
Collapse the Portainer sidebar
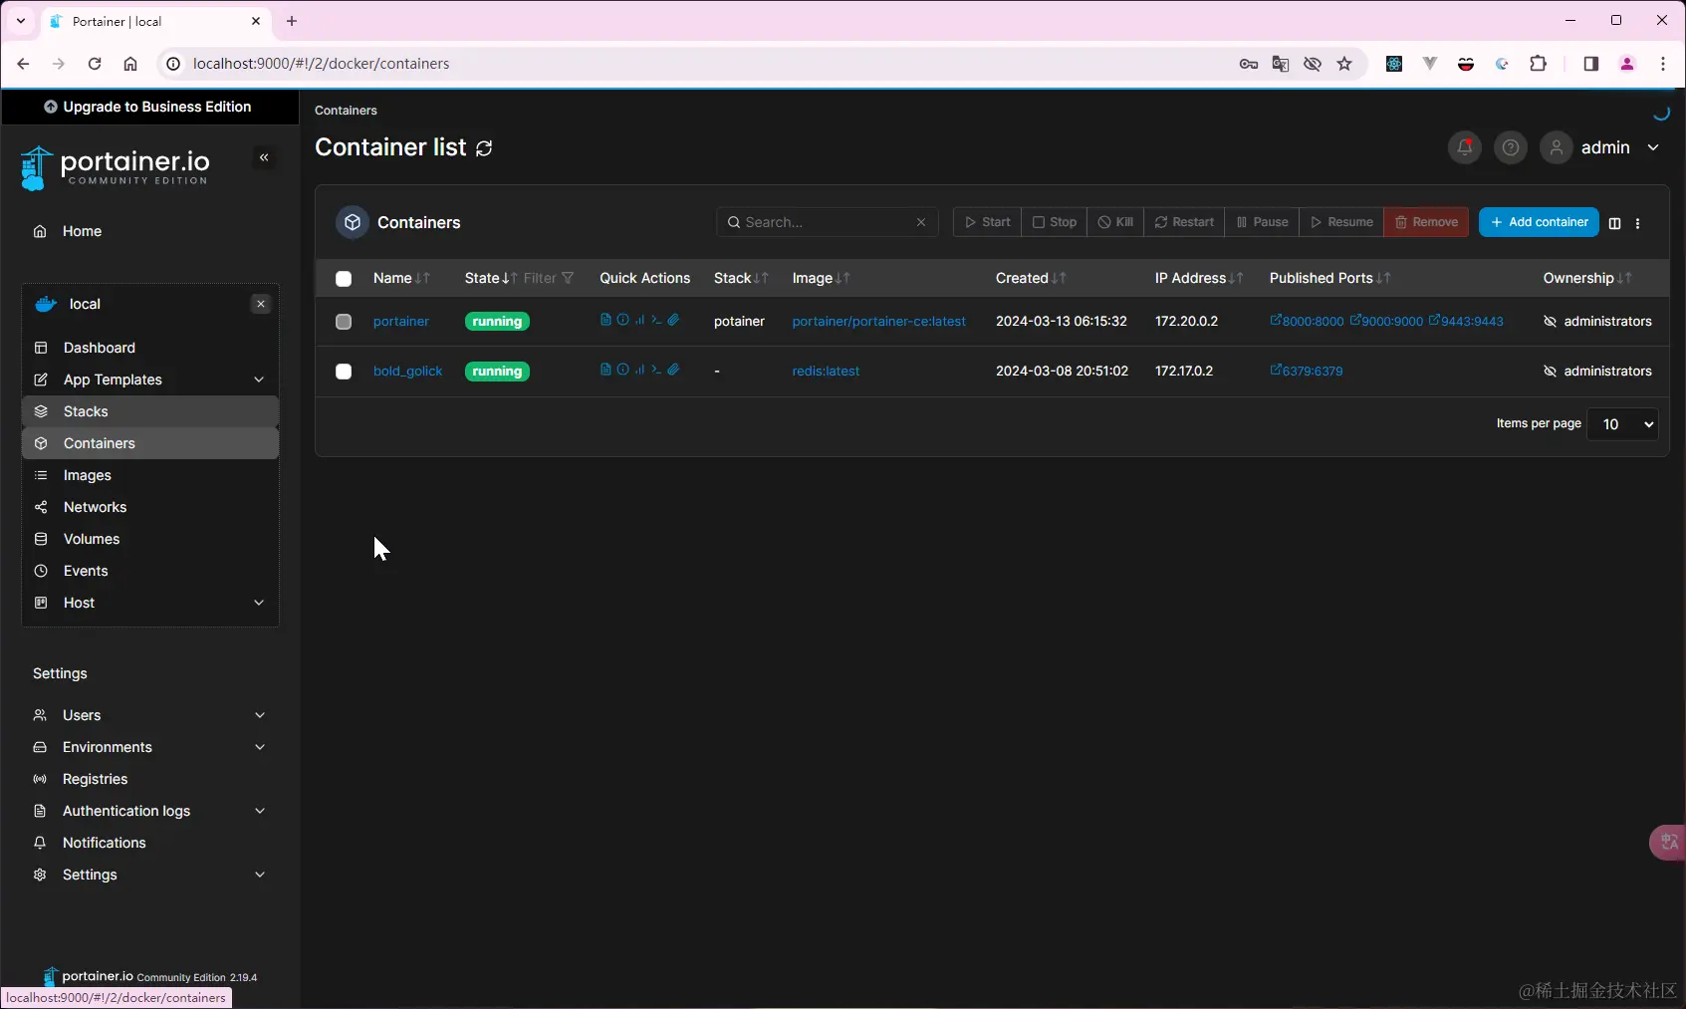tap(264, 157)
